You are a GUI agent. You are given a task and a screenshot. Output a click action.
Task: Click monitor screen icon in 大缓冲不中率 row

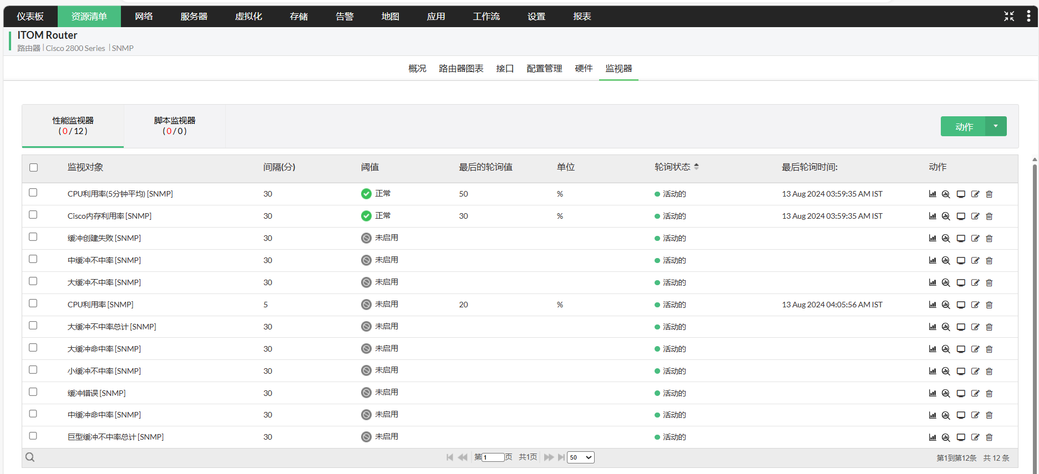[961, 282]
